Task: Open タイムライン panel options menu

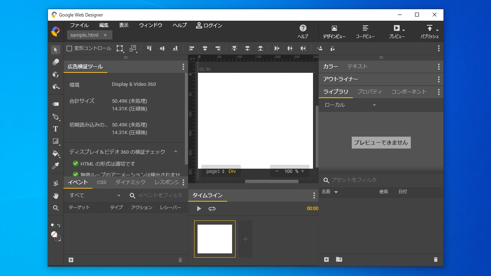Action: tap(314, 195)
